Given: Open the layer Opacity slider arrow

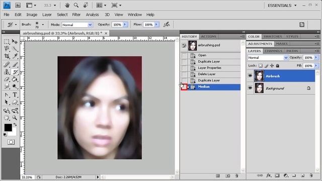Looking at the screenshot, I should click(x=316, y=58).
